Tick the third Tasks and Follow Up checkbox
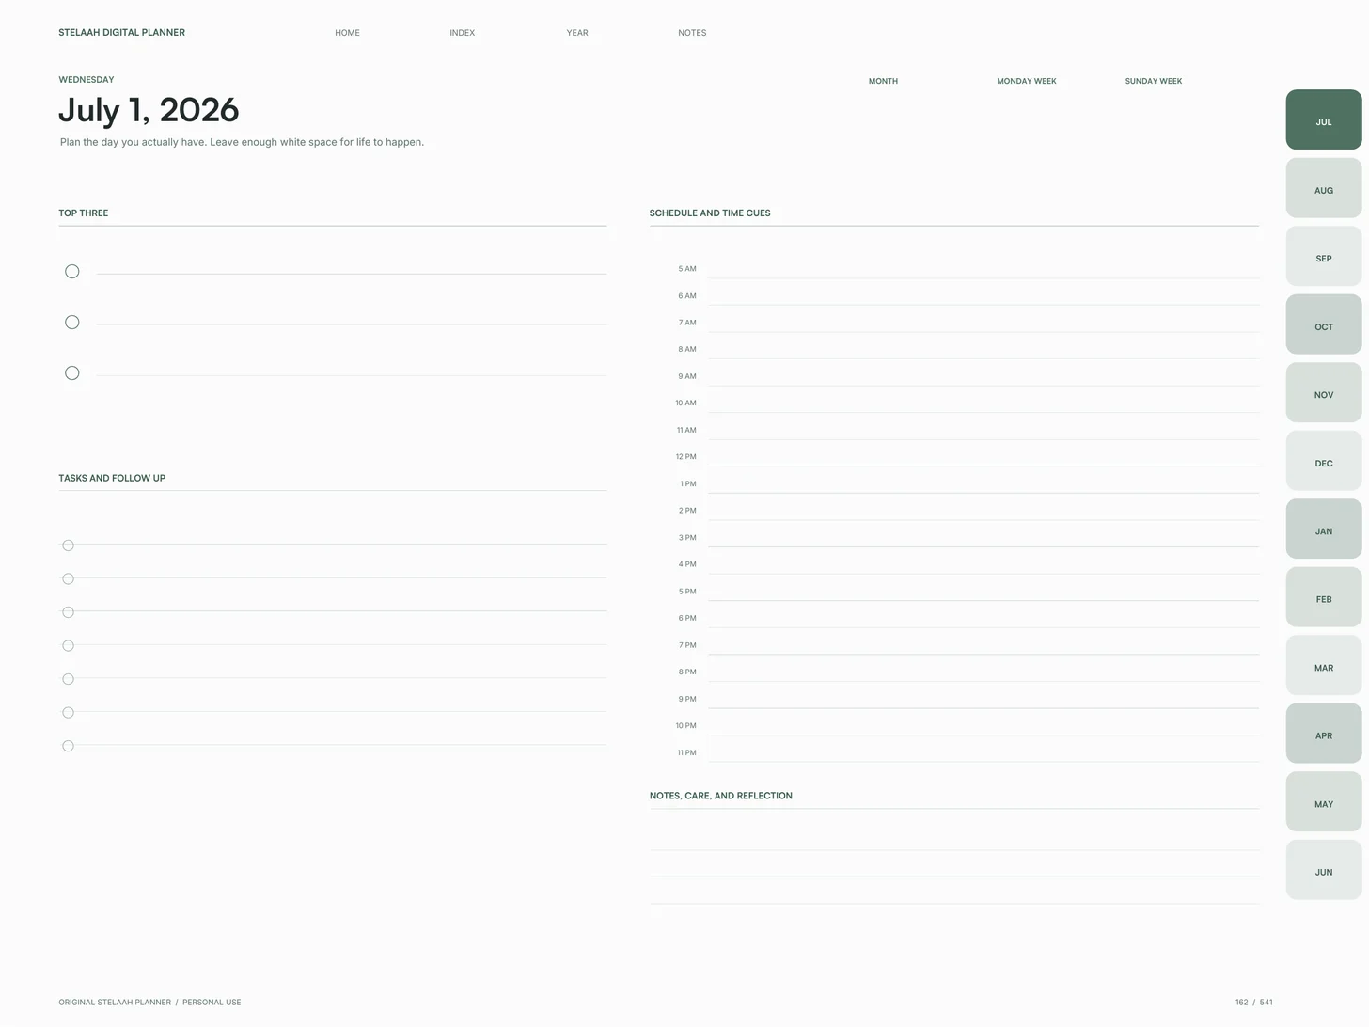 68,612
